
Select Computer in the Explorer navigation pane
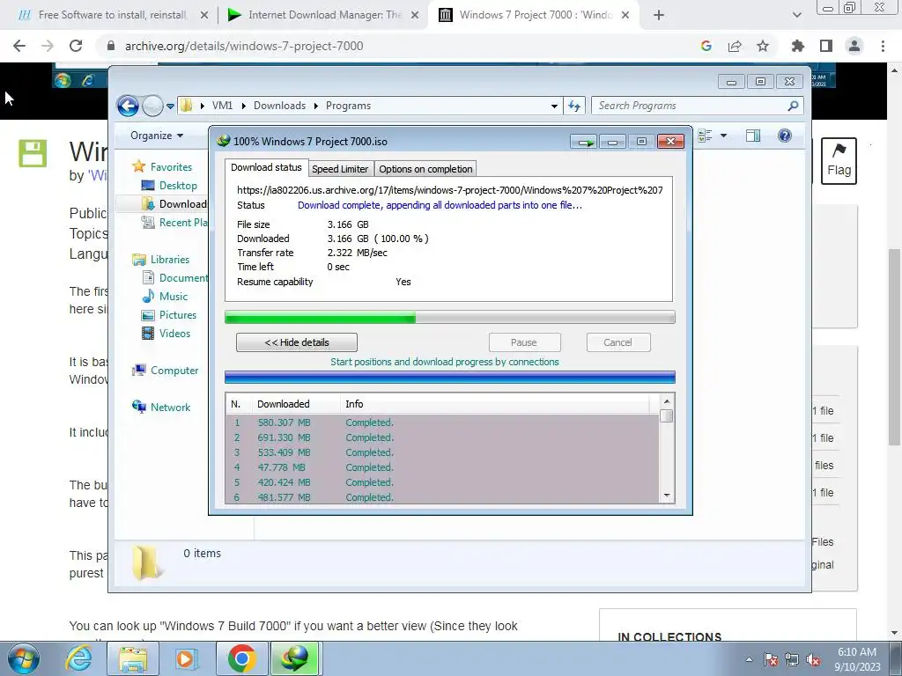(166, 371)
